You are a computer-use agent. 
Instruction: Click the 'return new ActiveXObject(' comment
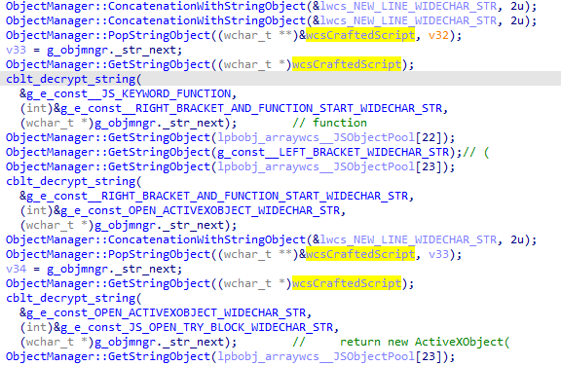(x=425, y=342)
